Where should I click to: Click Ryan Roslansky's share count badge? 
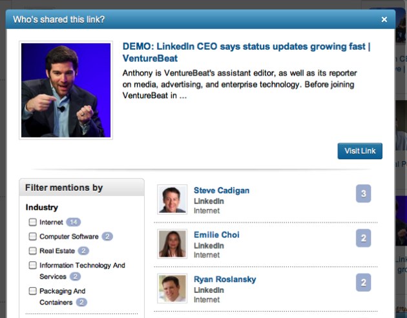click(x=364, y=283)
